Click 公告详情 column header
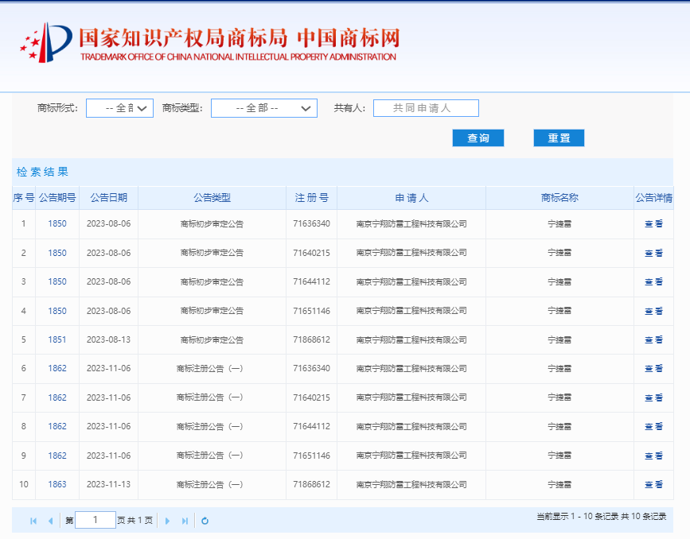 tap(654, 198)
